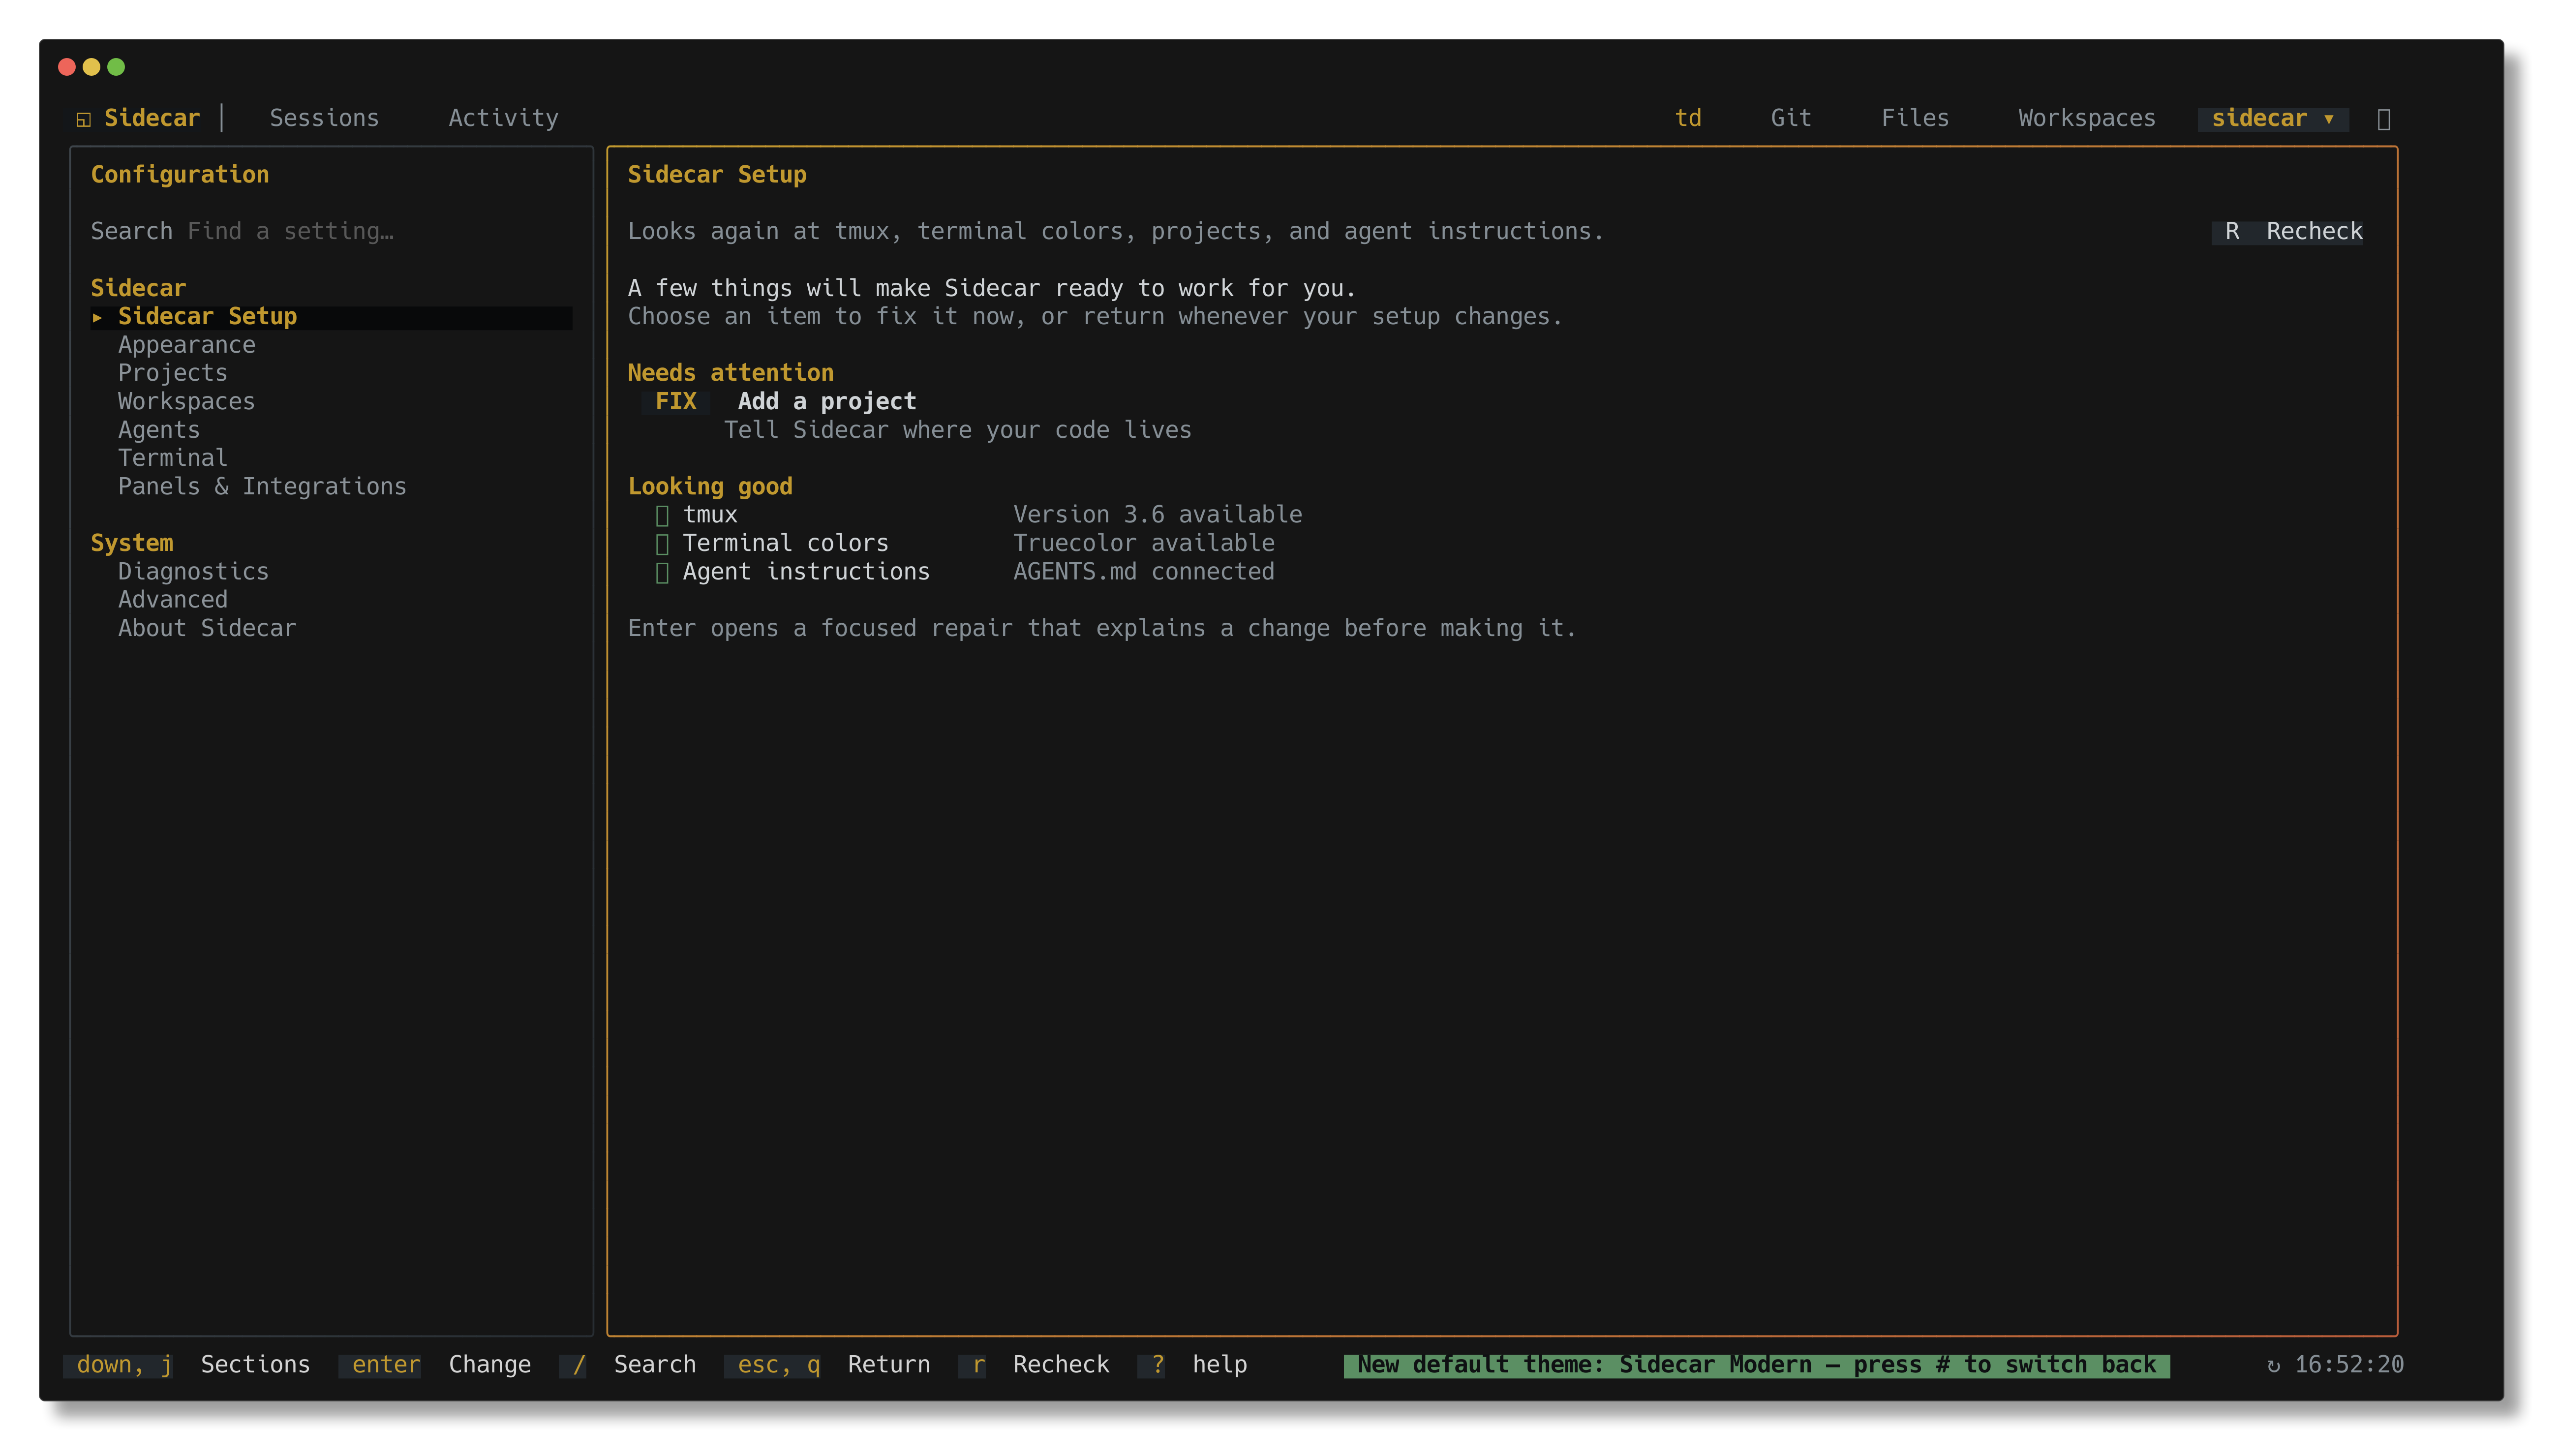
Task: Select the Add a project item
Action: pos(827,402)
